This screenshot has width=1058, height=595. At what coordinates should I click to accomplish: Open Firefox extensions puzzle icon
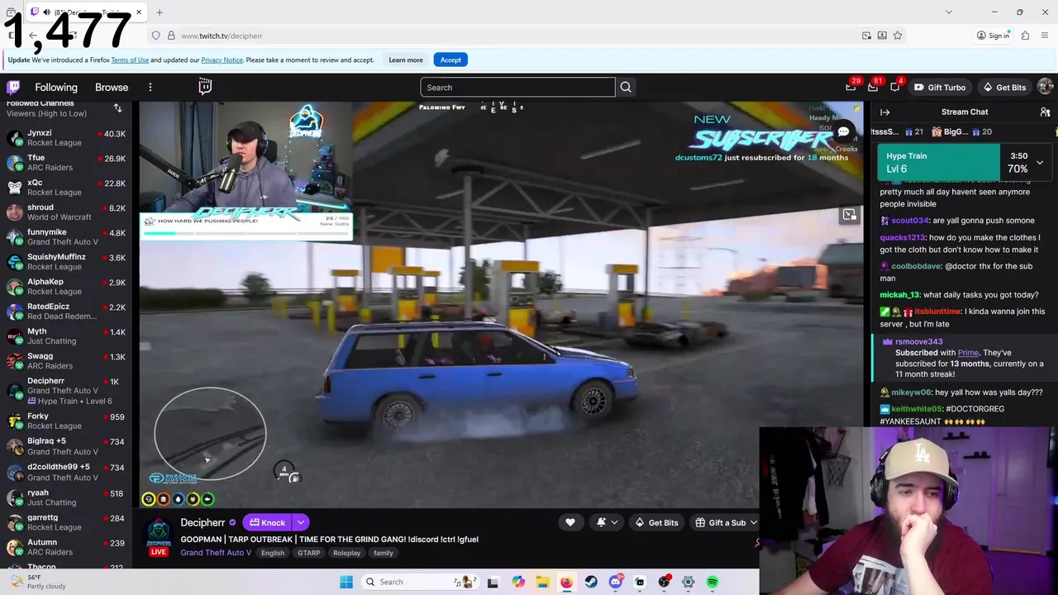pos(1025,36)
